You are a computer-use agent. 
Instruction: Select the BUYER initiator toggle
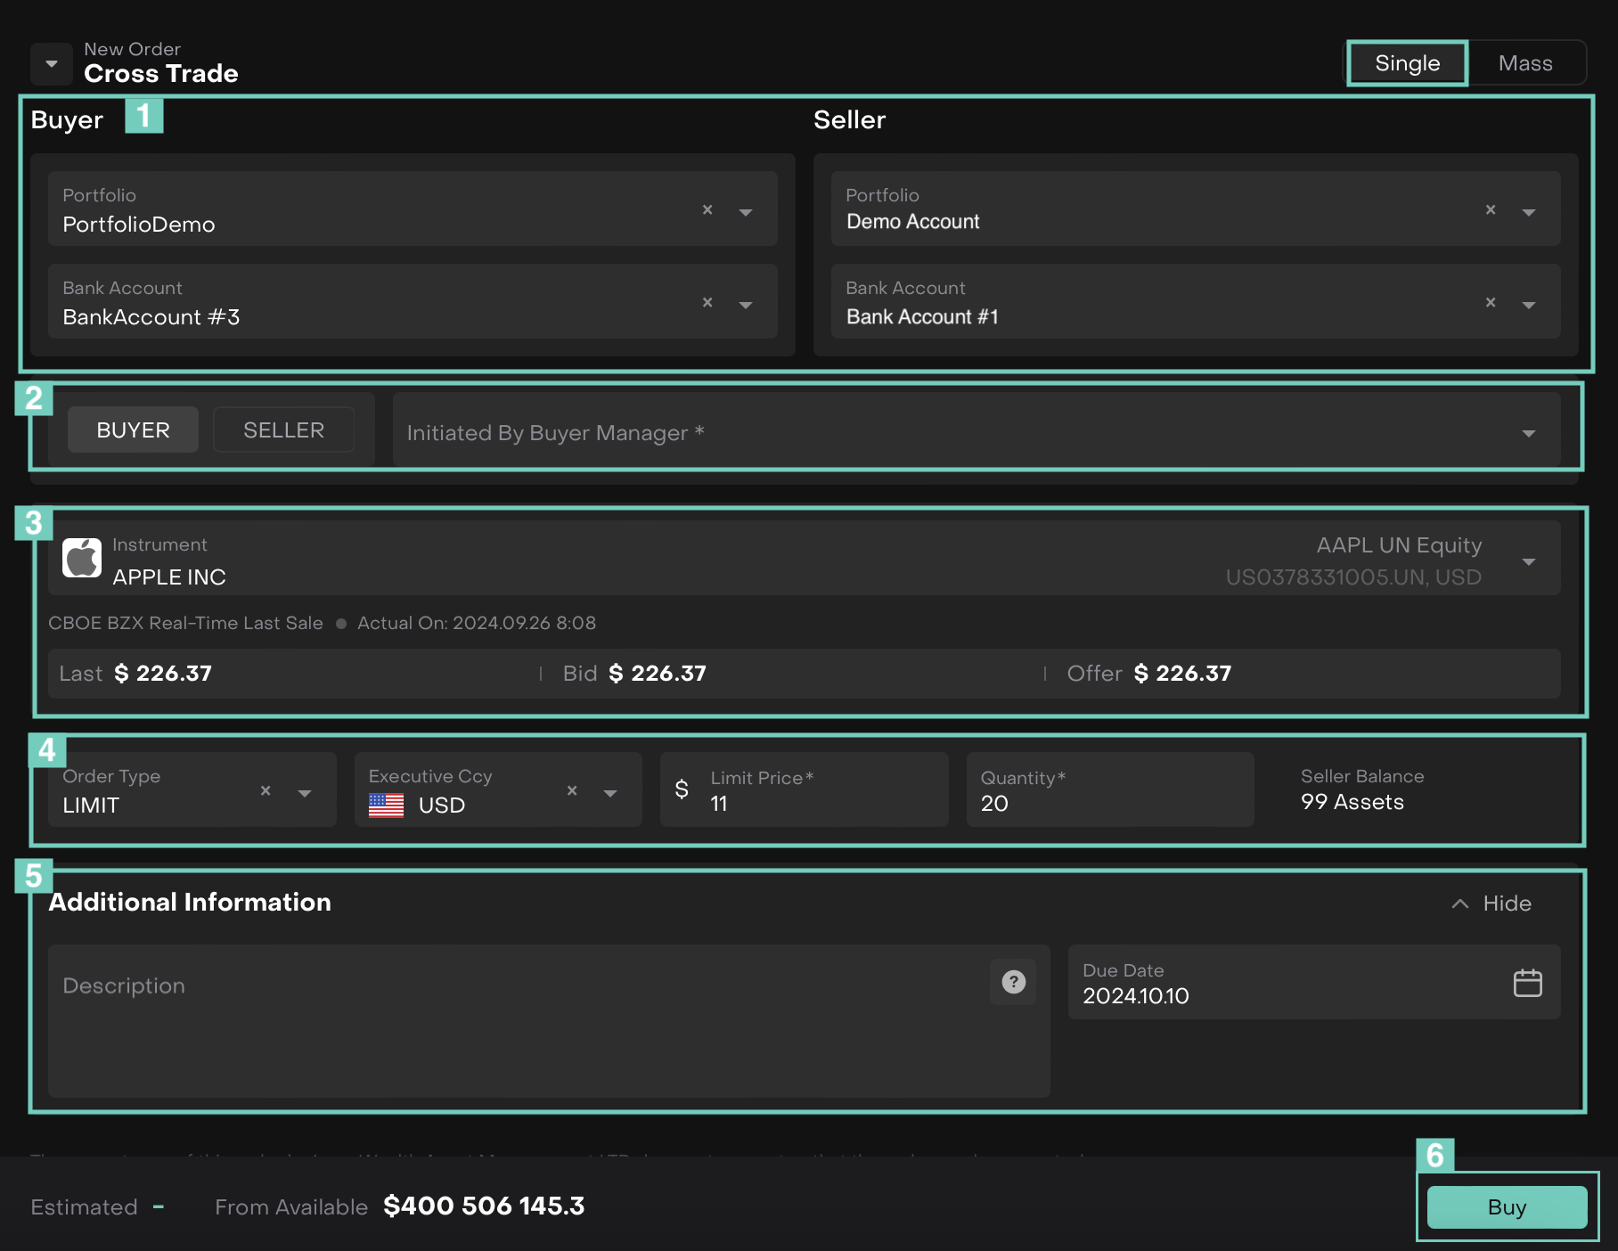[x=133, y=430]
